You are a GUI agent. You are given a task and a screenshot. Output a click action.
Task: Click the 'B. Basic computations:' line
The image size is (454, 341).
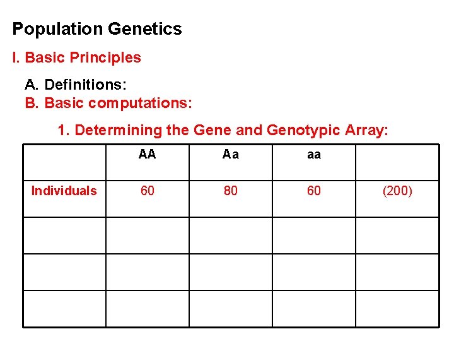[108, 102]
